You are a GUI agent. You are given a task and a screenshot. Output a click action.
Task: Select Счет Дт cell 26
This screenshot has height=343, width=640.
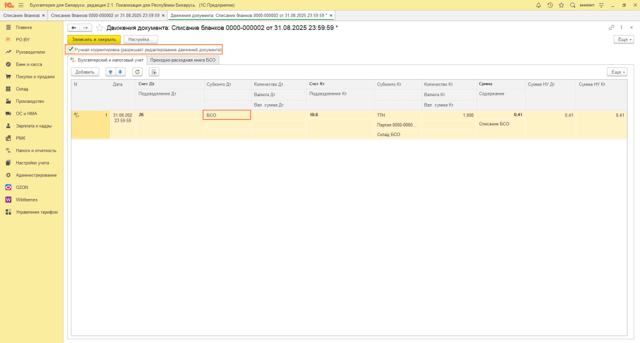point(170,115)
